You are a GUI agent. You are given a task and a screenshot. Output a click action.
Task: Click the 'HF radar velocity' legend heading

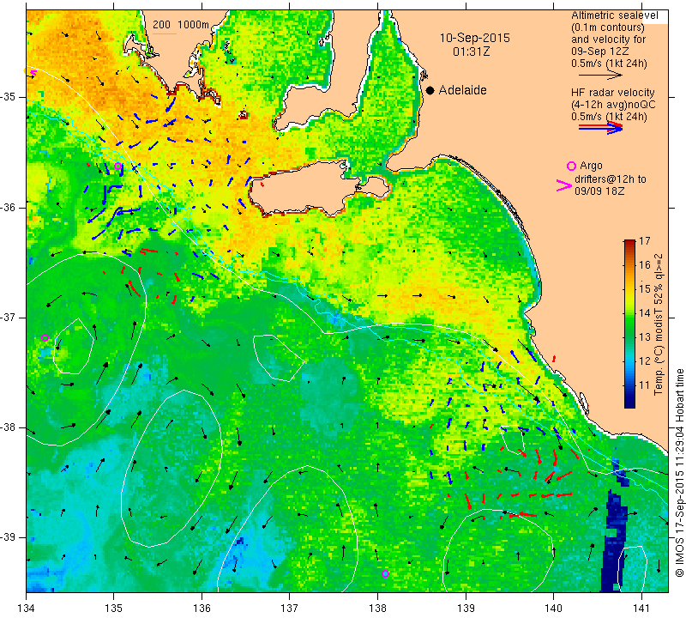point(612,93)
